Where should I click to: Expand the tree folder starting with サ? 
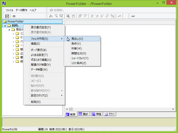pos(13,38)
